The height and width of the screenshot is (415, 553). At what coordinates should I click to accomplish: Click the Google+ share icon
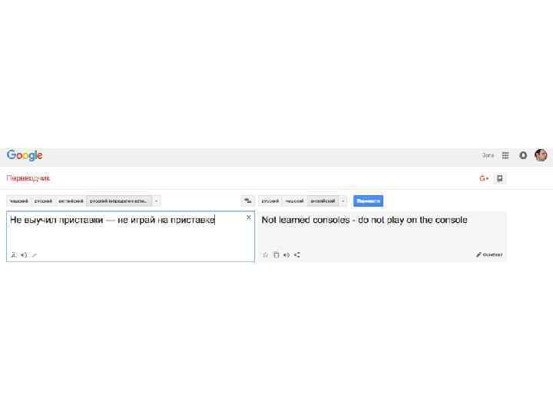pyautogui.click(x=484, y=178)
